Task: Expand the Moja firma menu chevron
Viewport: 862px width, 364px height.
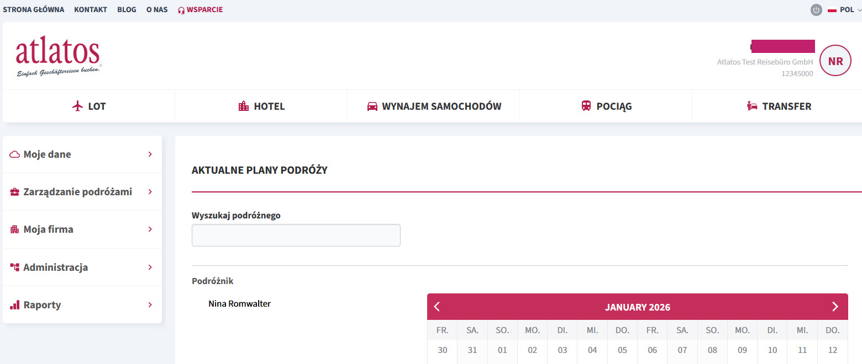Action: (x=150, y=229)
